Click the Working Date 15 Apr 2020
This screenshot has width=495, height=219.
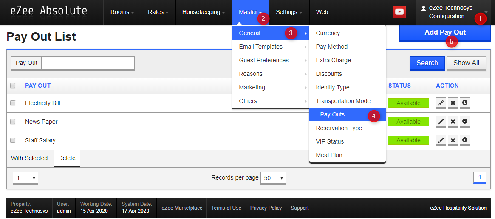click(x=94, y=211)
